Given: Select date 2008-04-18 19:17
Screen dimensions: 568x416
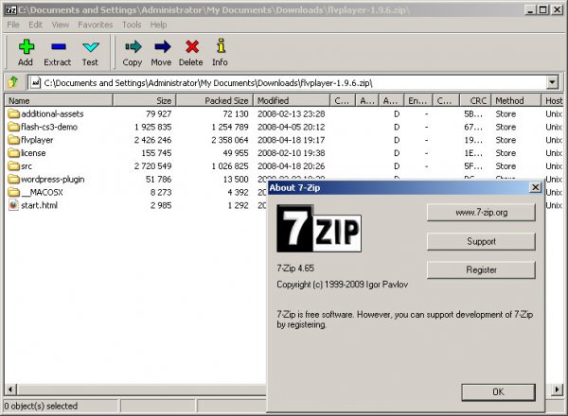Looking at the screenshot, I should (292, 140).
